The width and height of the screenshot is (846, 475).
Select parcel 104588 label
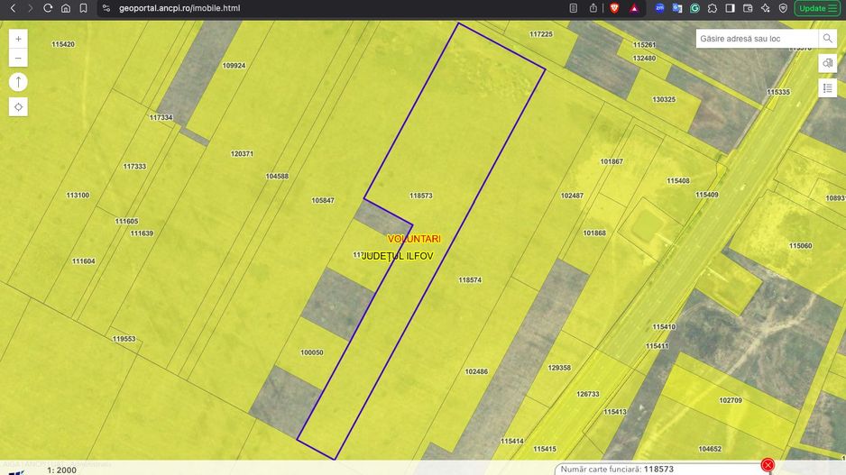coord(277,176)
